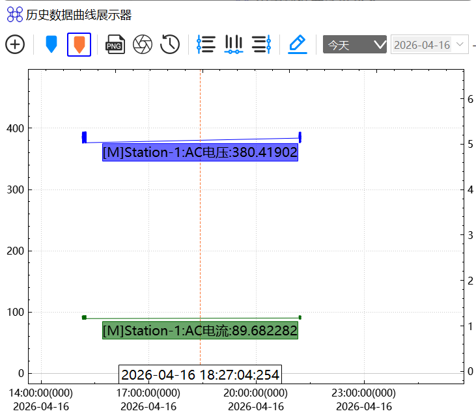This screenshot has height=420, width=476.
Task: Open the history clock icon
Action: click(x=170, y=44)
